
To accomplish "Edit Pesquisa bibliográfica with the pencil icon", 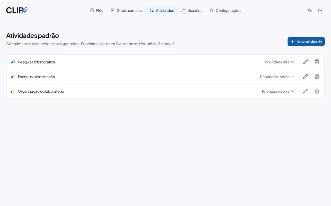I will click(305, 62).
